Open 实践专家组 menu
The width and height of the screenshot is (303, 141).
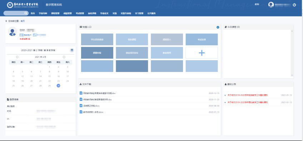pos(126,14)
